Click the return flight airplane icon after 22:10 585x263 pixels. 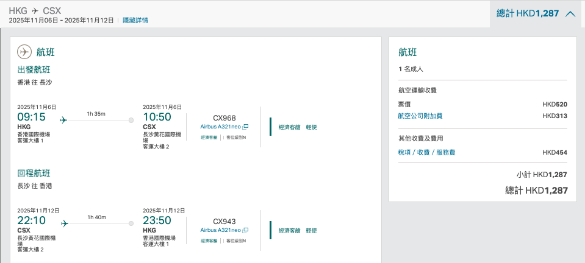[x=65, y=223]
